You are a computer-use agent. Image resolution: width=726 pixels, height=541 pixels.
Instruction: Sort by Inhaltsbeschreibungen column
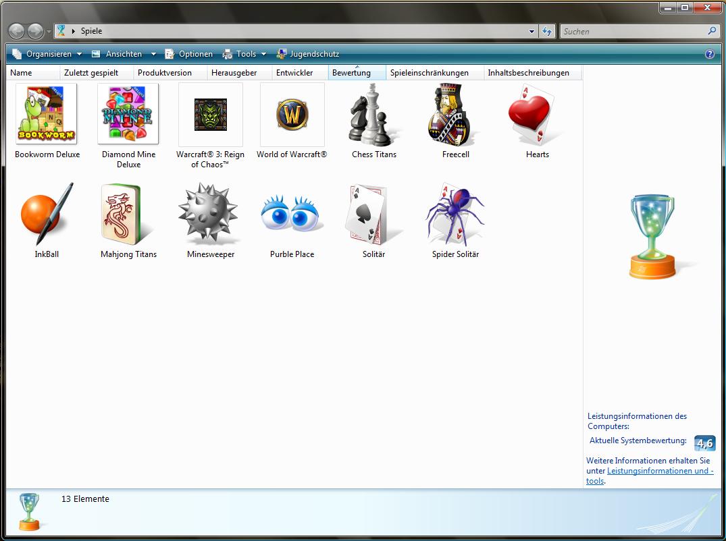click(532, 73)
